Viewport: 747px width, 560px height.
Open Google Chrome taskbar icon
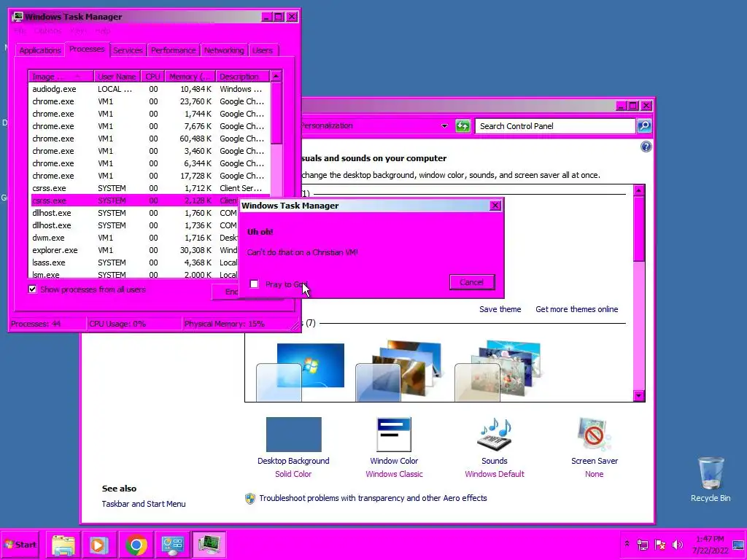point(136,545)
